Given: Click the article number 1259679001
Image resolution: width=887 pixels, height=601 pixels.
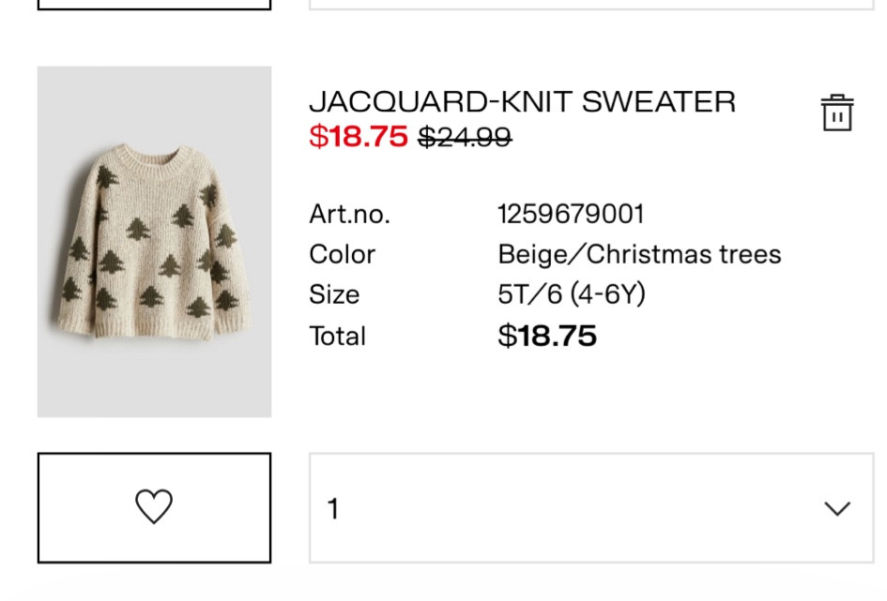Looking at the screenshot, I should coord(571,214).
